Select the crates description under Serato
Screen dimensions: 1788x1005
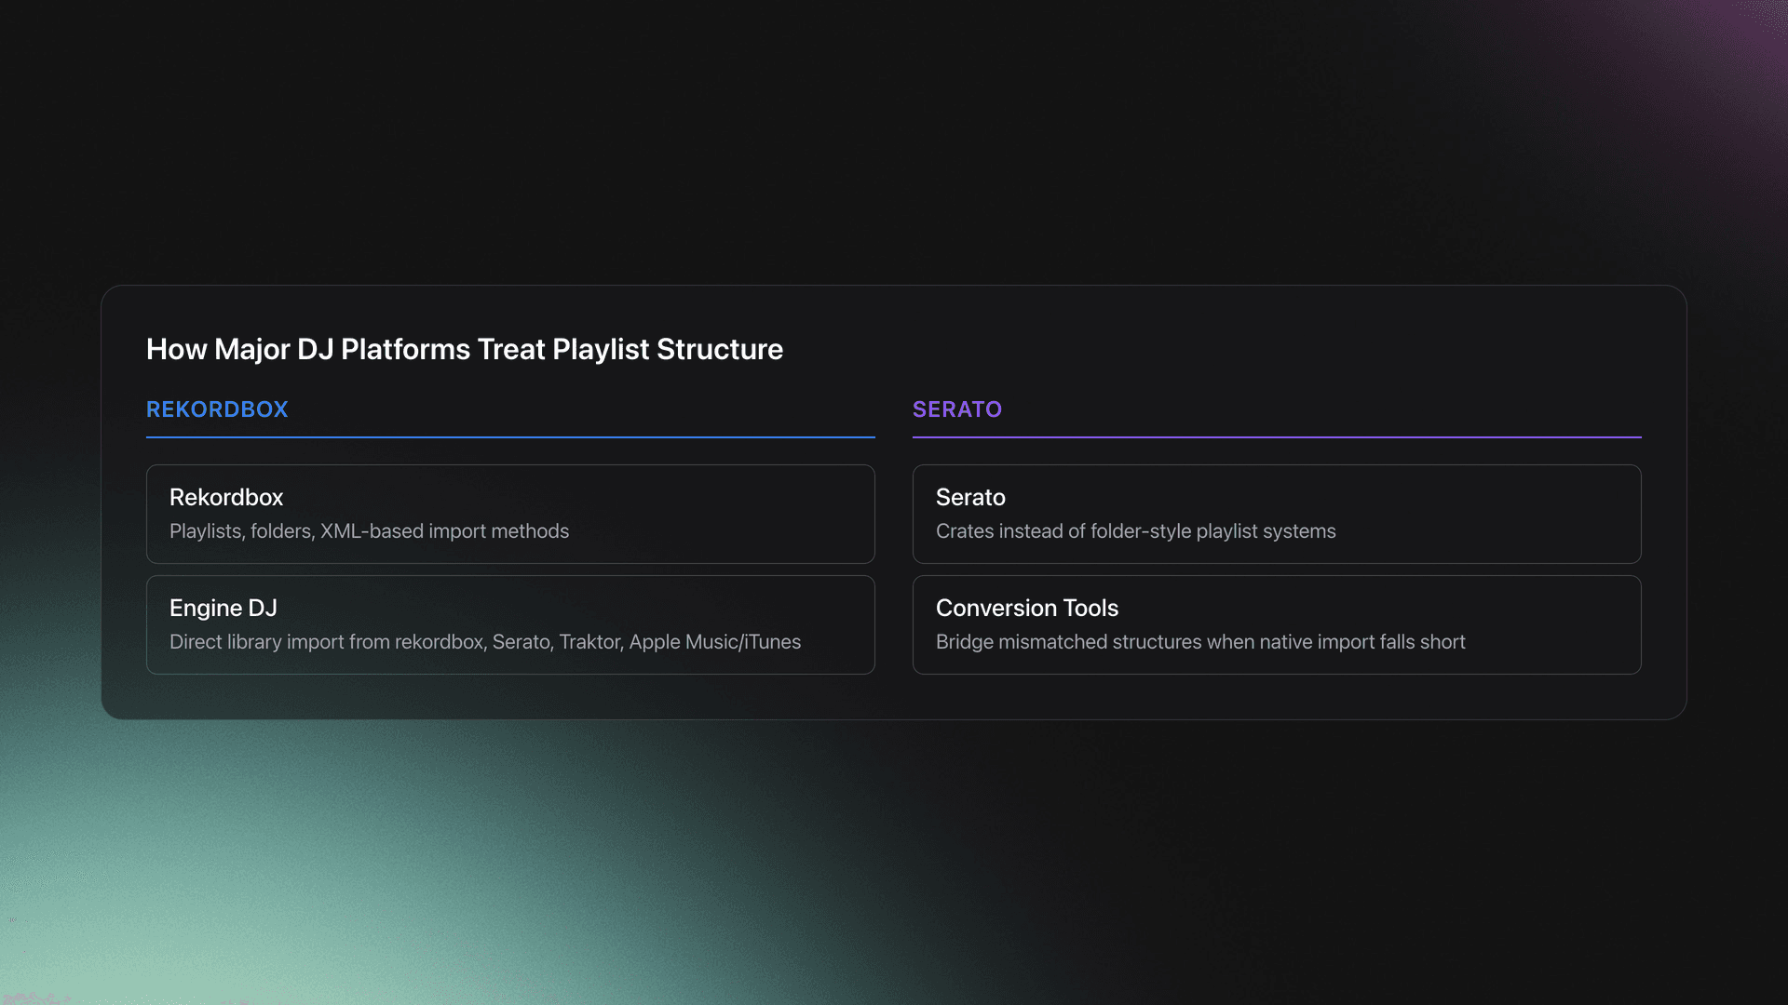(1135, 530)
